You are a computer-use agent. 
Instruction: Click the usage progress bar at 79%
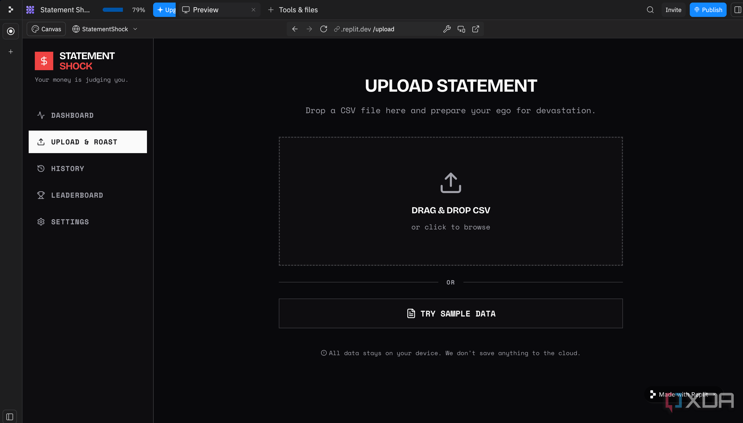click(x=113, y=10)
